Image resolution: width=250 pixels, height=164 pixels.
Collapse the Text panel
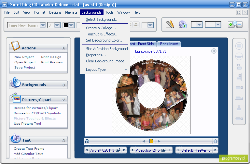[64, 140]
